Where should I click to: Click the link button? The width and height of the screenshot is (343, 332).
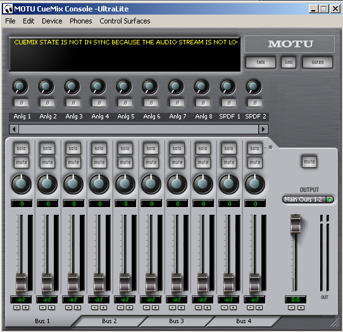tap(289, 63)
